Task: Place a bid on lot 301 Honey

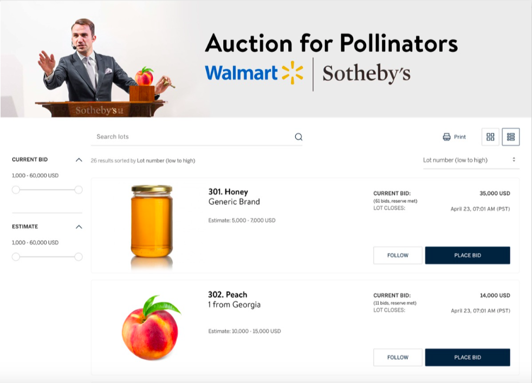Action: [468, 255]
